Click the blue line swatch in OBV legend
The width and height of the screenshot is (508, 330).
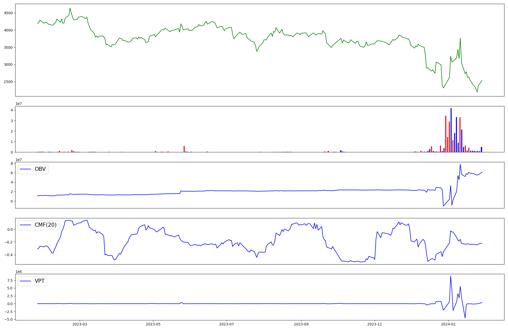pyautogui.click(x=25, y=169)
